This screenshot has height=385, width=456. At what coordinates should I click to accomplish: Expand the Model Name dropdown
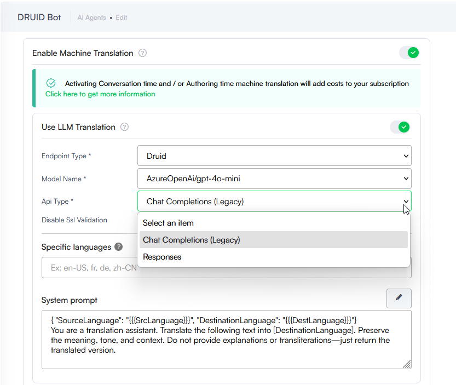click(274, 179)
